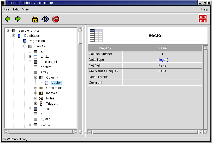Click the column icon beside vector
Screen dimensions: 212x143
coord(46,83)
